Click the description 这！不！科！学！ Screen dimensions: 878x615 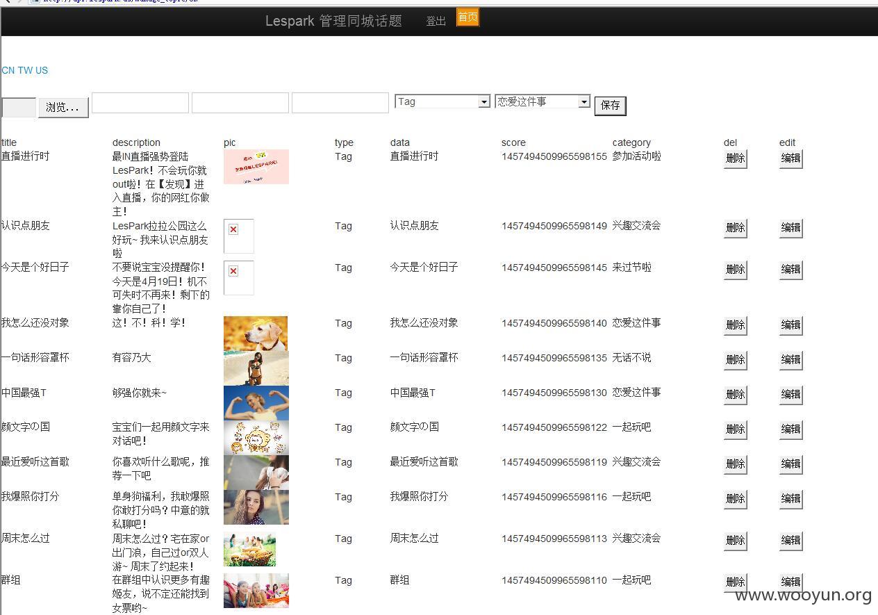[149, 323]
